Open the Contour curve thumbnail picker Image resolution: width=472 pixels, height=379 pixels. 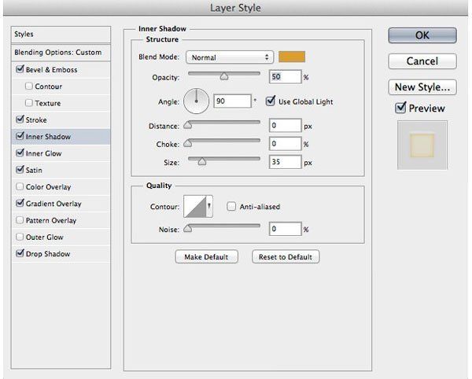(x=195, y=206)
